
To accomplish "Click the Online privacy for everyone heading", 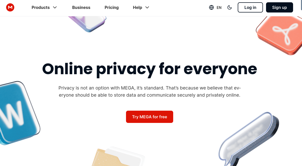I will [149, 69].
